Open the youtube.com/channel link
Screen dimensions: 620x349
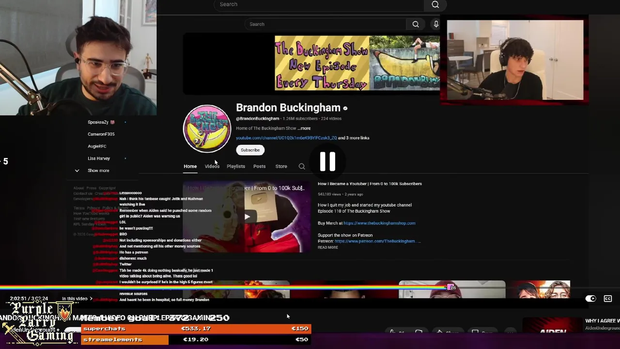click(286, 138)
